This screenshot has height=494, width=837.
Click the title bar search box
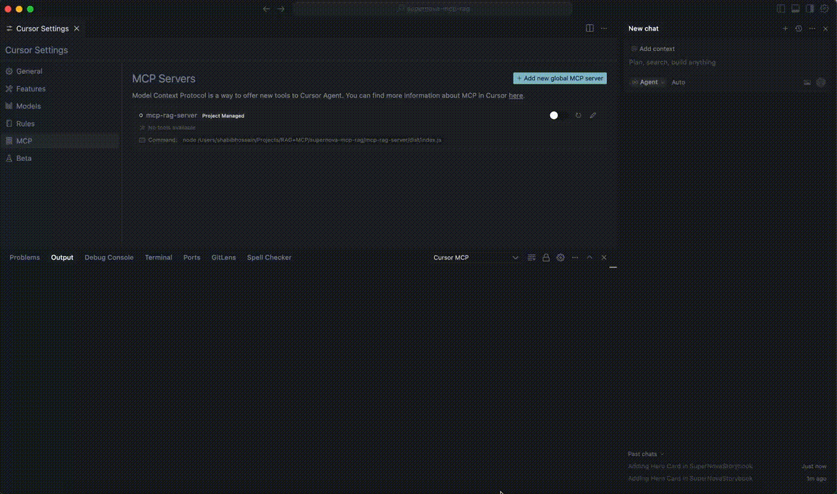432,9
